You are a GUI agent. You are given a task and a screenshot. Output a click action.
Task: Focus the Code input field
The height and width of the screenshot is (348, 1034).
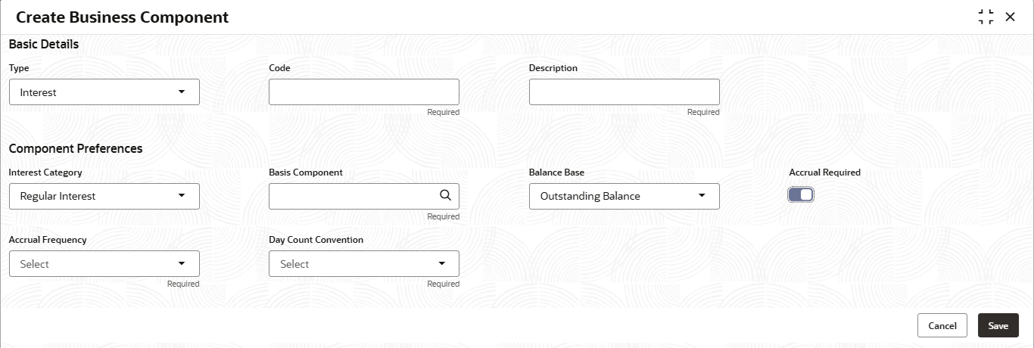[x=364, y=92]
